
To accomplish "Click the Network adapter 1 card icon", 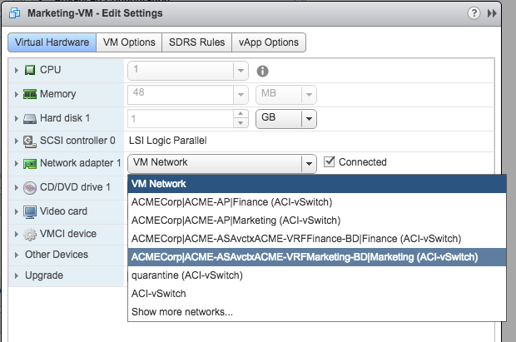I will 30,163.
